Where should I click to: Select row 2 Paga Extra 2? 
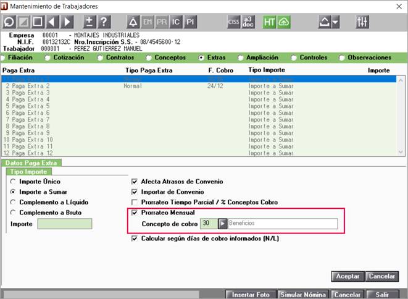(x=199, y=86)
